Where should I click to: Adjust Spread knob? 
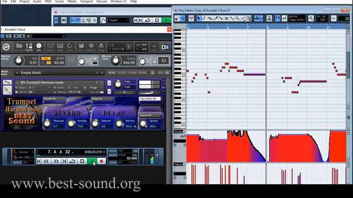pyautogui.click(x=143, y=123)
